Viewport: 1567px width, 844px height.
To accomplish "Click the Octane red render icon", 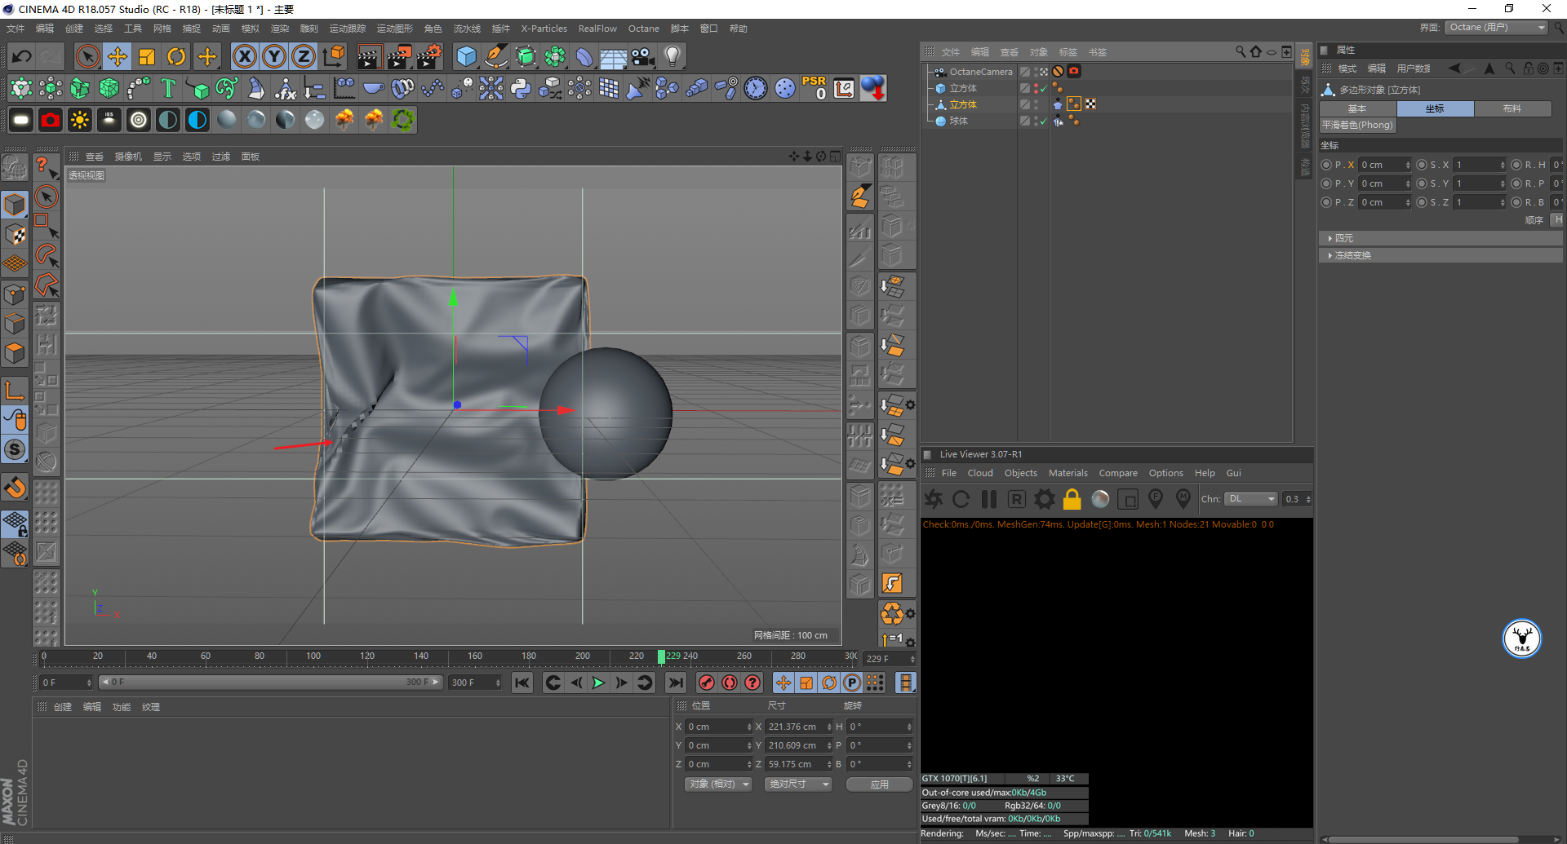I will [x=51, y=120].
